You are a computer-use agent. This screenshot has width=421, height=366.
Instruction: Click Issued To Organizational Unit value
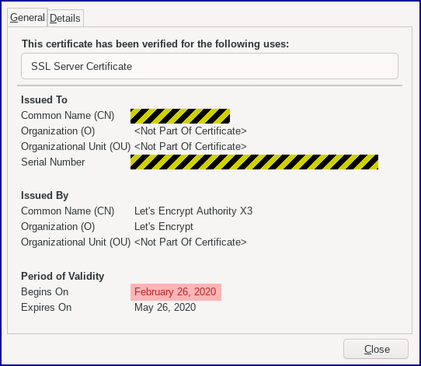190,147
